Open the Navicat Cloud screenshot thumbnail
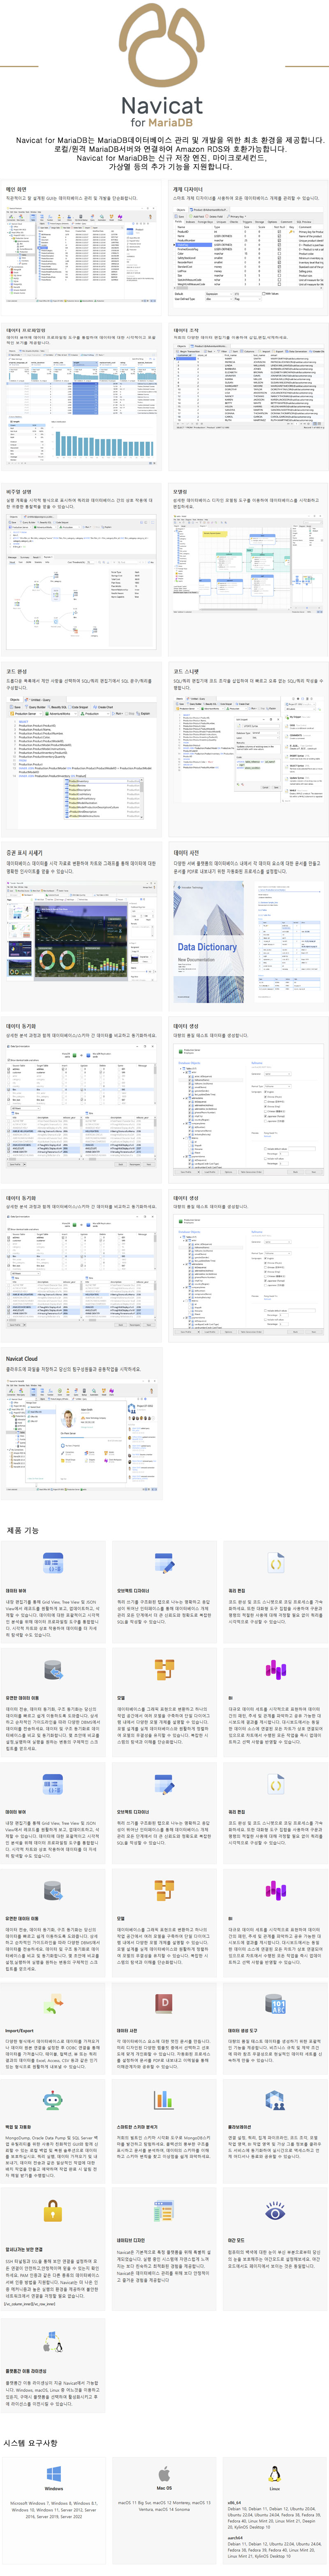 pyautogui.click(x=82, y=1436)
